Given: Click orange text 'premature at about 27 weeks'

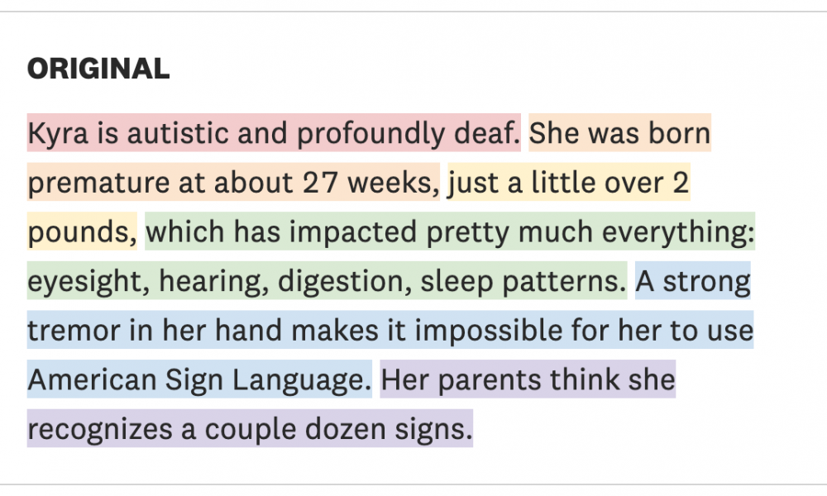Looking at the screenshot, I should [233, 183].
